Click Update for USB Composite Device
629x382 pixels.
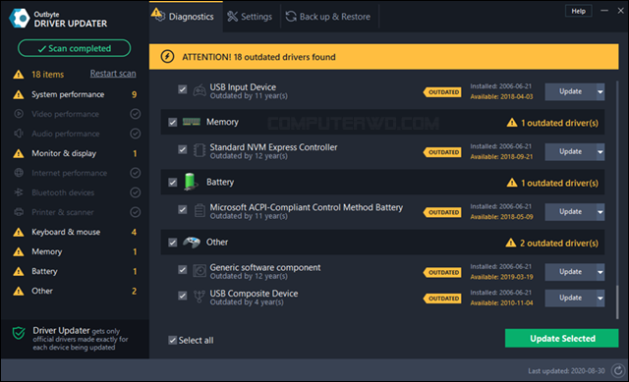click(570, 299)
